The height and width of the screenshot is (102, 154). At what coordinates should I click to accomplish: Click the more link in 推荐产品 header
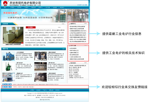[x=64, y=49]
